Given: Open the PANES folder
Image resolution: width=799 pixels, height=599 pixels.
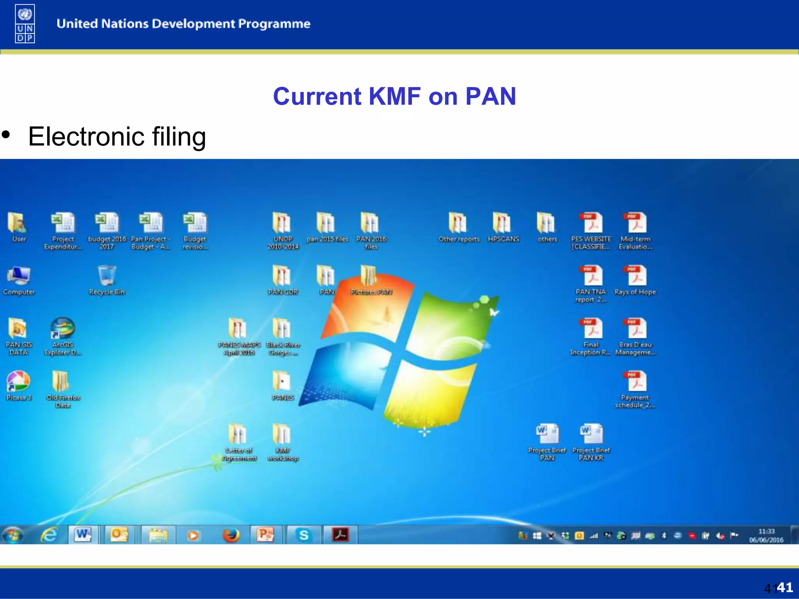Looking at the screenshot, I should pyautogui.click(x=282, y=381).
